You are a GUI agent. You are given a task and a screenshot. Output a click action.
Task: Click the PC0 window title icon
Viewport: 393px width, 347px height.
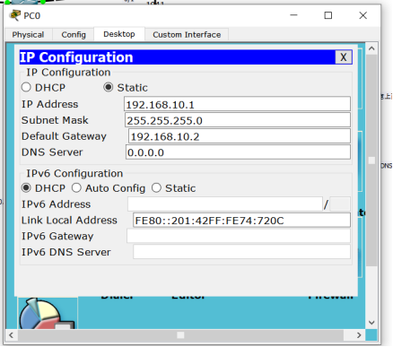tap(15, 15)
